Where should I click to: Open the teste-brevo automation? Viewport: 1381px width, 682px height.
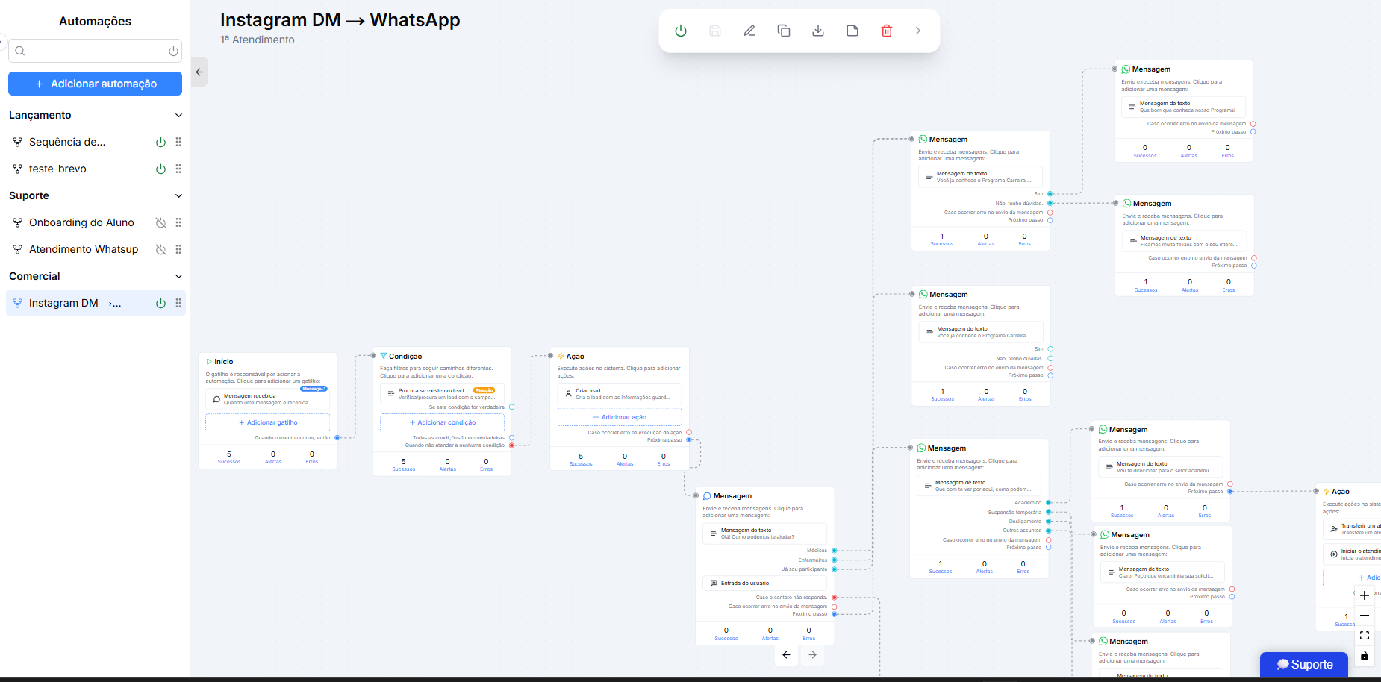pyautogui.click(x=57, y=169)
